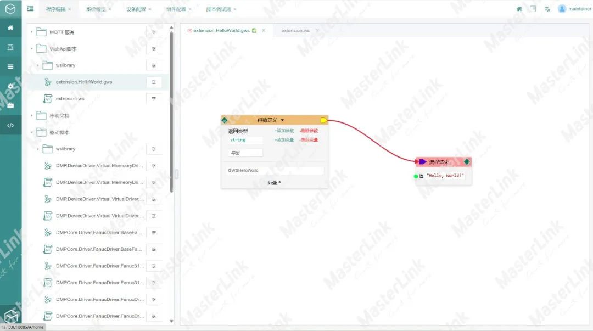Expand the MQTT 服务 folder

pyautogui.click(x=32, y=32)
